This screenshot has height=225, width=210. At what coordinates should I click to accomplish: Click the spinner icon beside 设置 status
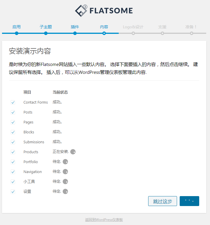coord(65,191)
